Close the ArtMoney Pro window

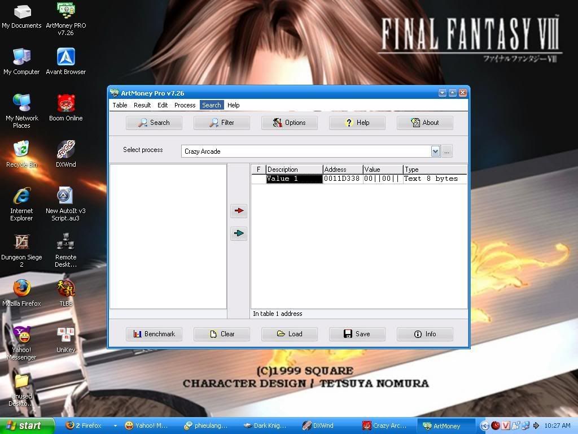pos(463,93)
